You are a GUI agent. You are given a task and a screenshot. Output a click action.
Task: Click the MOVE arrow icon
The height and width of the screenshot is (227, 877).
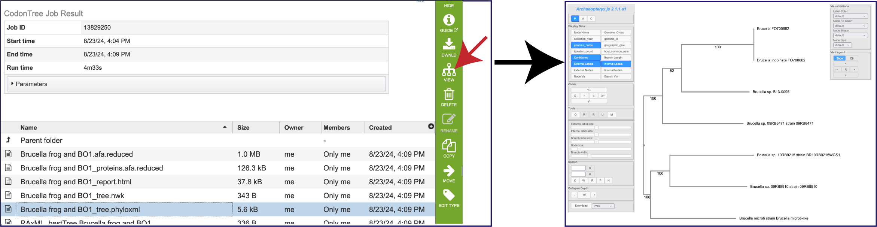pyautogui.click(x=449, y=171)
